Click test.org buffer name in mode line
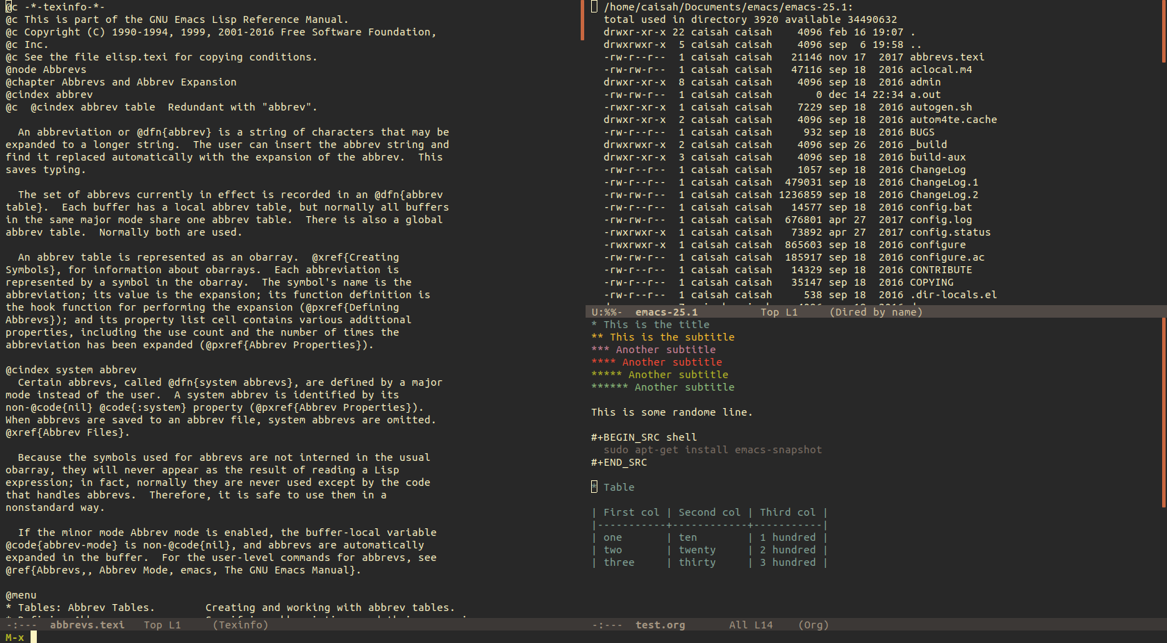 660,625
